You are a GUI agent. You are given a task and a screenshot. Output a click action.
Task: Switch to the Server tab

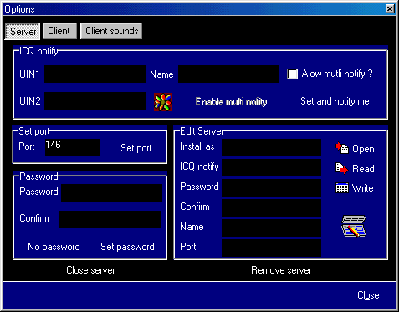23,31
